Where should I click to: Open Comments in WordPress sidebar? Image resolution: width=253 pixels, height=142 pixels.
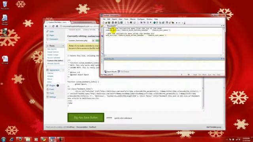[x=54, y=39]
